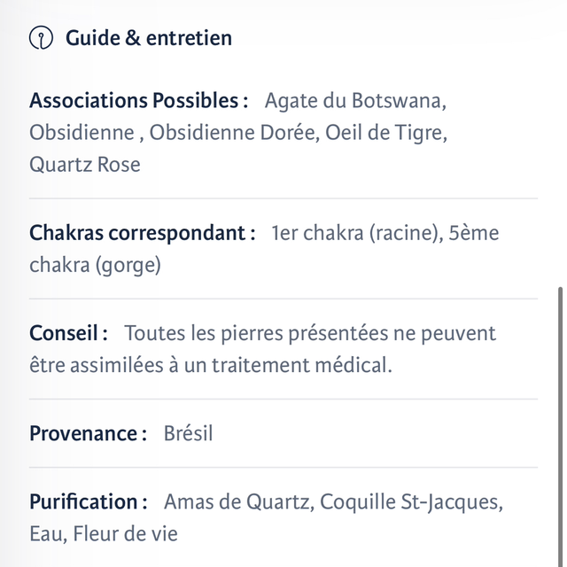Click the Provenance label

point(88,433)
